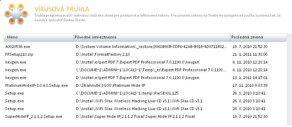Select Setup.exe from the Rar$EX01.125 folder
The image size is (292, 127).
145,93
